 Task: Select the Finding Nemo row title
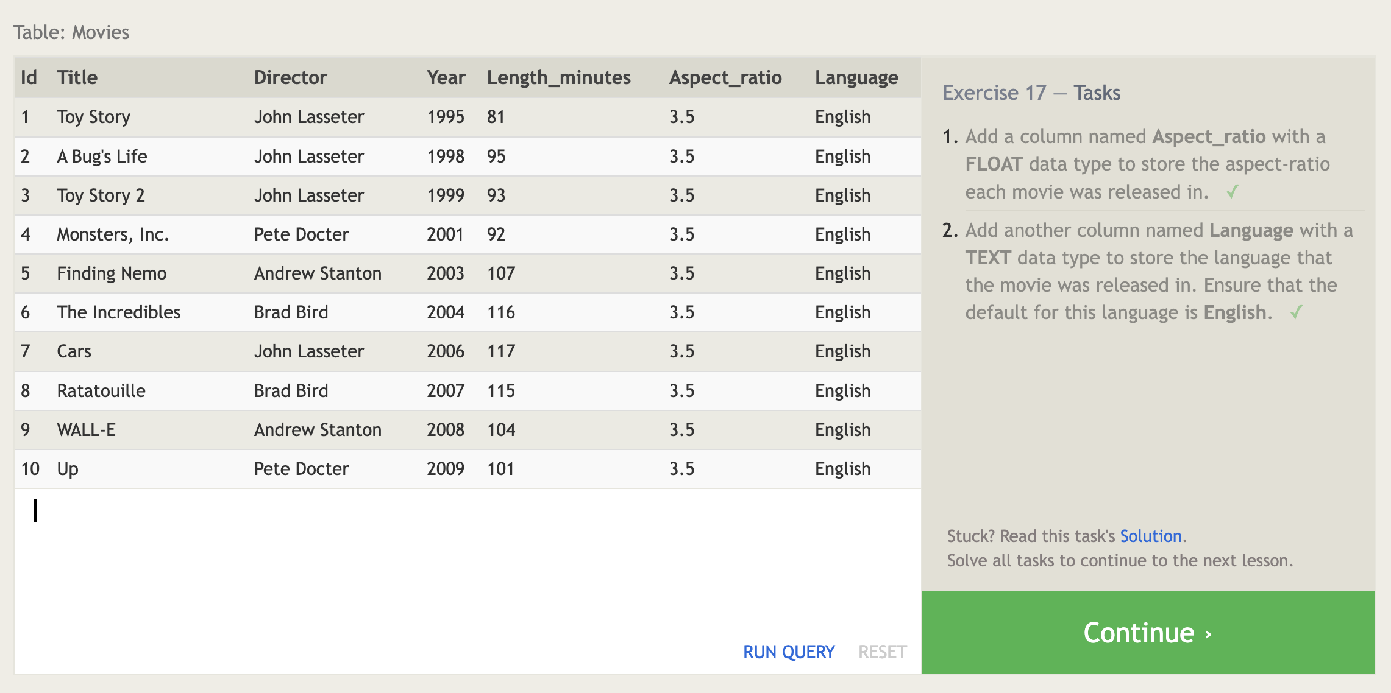click(112, 273)
